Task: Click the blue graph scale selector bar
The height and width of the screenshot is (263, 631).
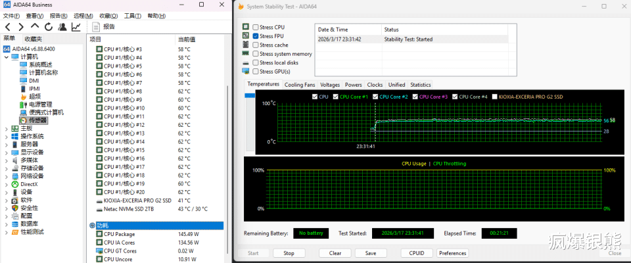Action: 250,95
